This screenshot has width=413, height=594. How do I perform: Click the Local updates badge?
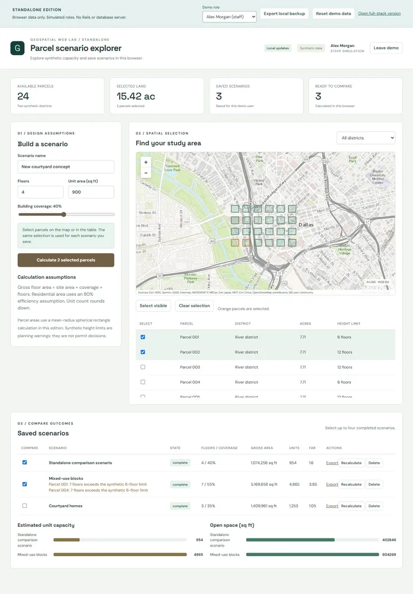pos(278,48)
